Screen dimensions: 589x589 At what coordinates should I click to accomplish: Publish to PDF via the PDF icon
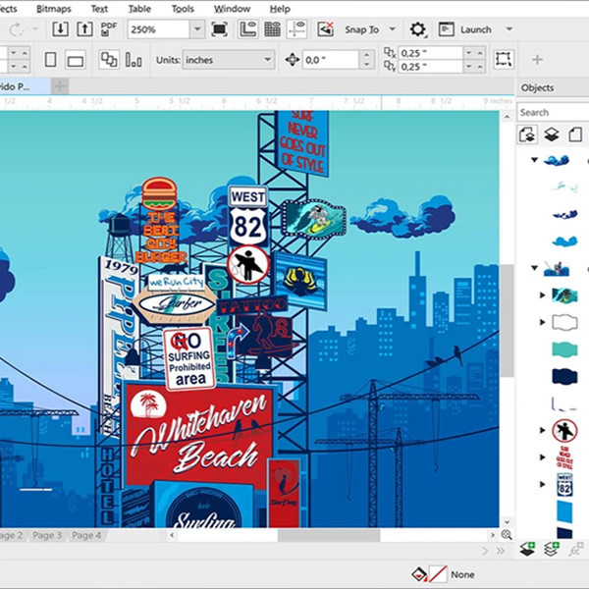(x=109, y=29)
